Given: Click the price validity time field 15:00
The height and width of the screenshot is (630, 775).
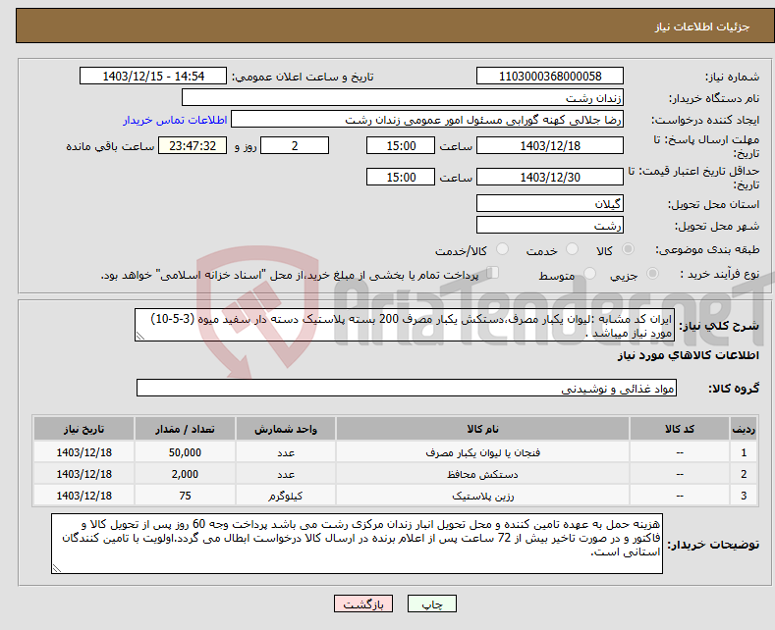Looking at the screenshot, I should tap(401, 177).
